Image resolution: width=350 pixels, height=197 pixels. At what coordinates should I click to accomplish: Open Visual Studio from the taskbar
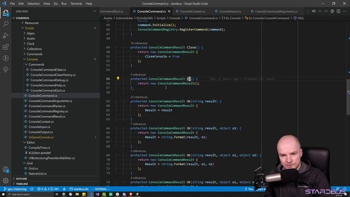coord(97,194)
